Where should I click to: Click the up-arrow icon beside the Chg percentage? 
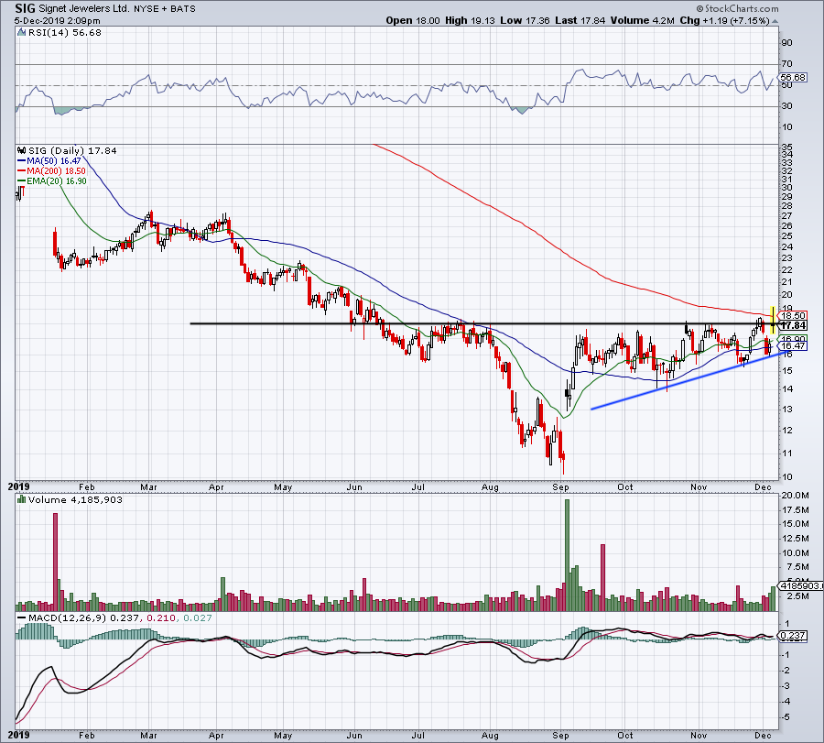[775, 22]
